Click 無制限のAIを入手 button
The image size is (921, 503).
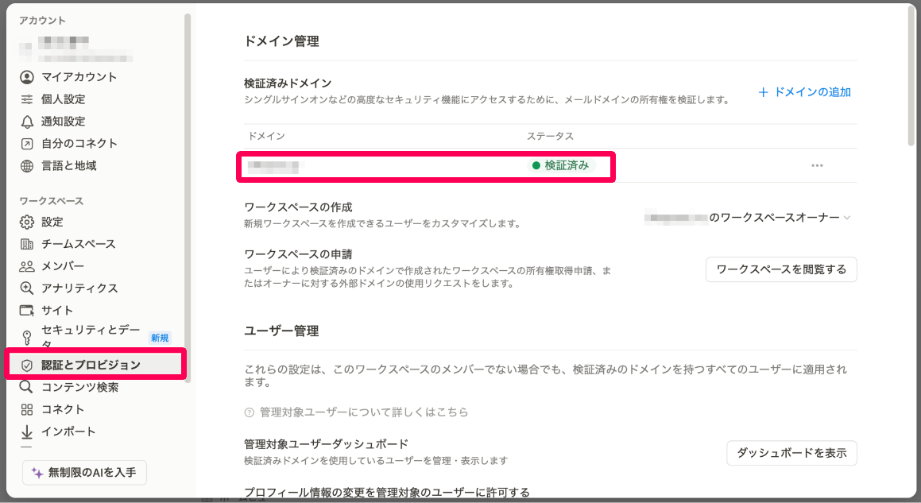[x=84, y=473]
